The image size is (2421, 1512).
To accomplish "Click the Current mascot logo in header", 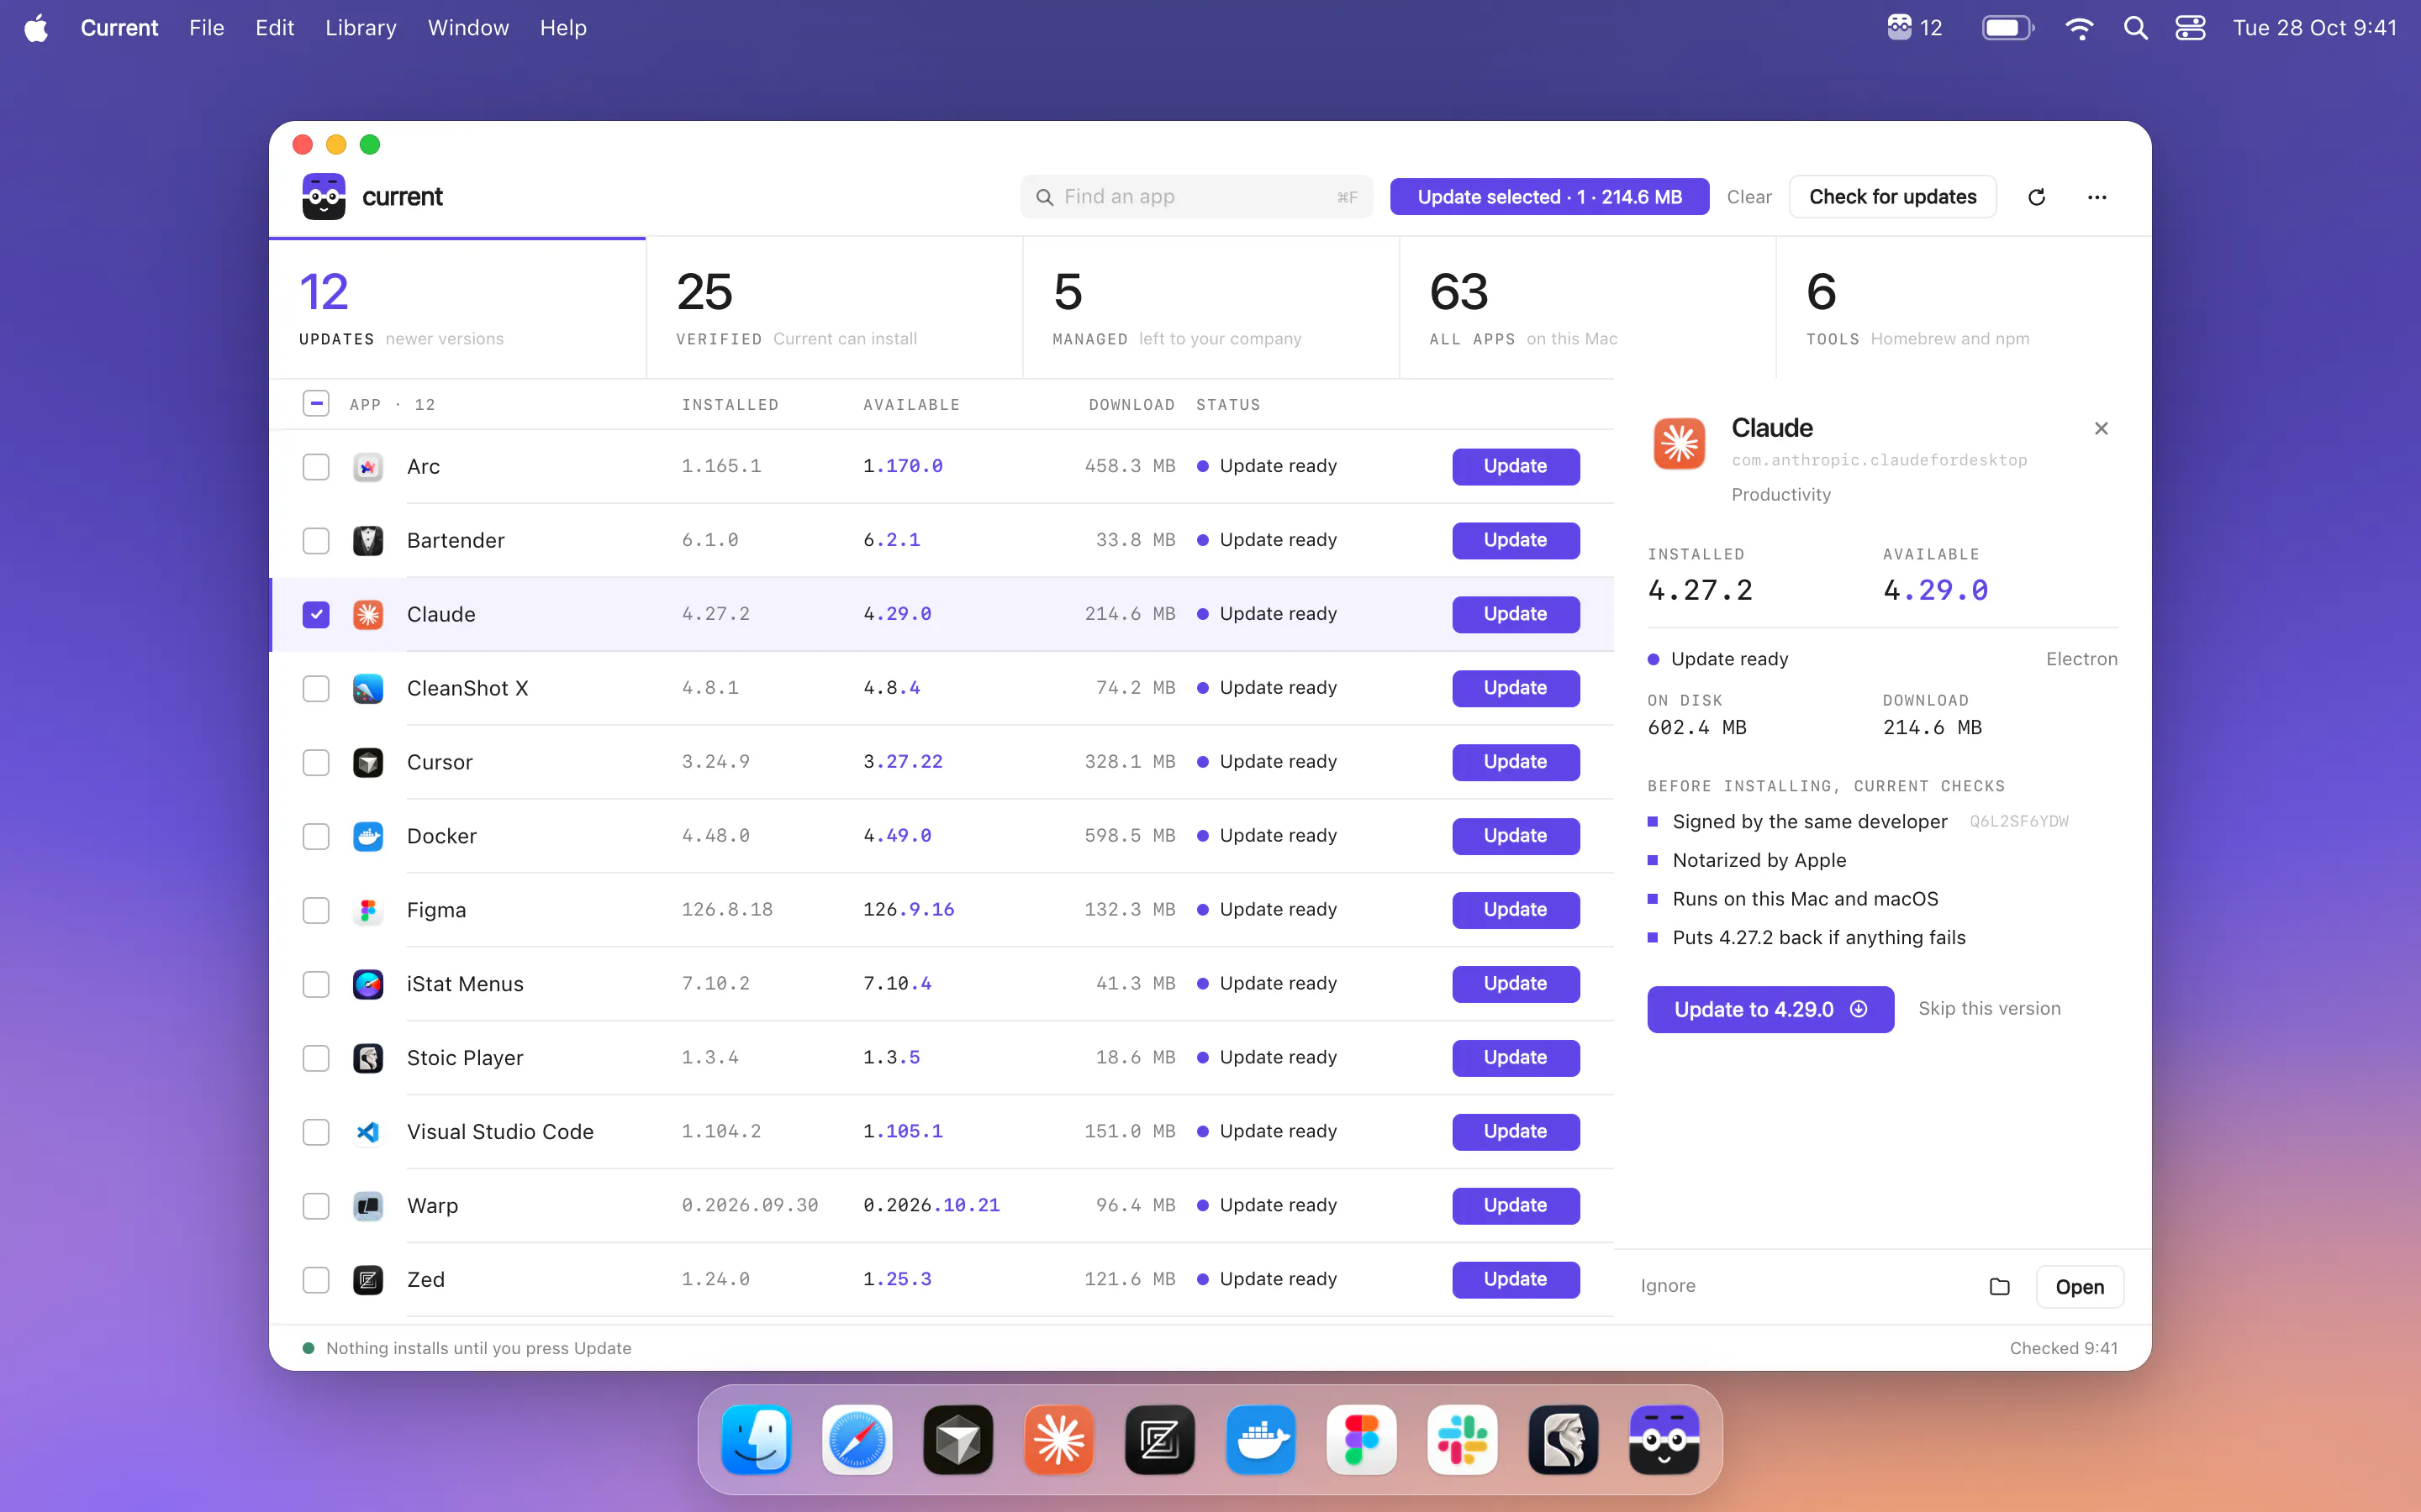I will pyautogui.click(x=324, y=197).
